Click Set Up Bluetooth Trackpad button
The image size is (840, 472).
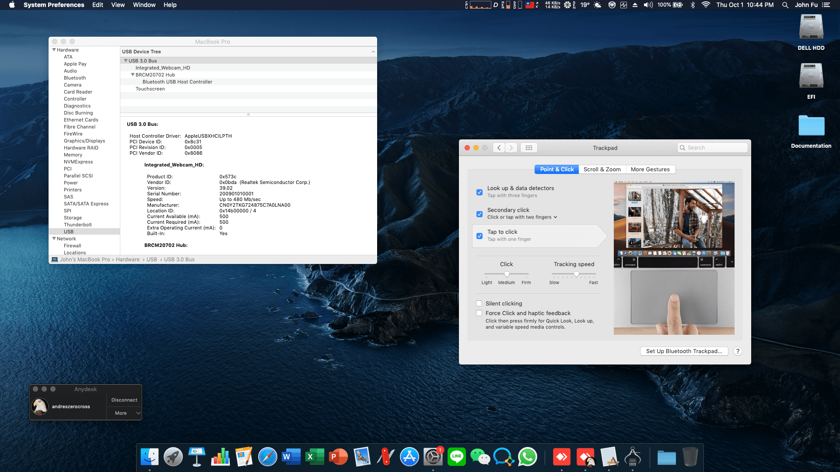point(683,351)
